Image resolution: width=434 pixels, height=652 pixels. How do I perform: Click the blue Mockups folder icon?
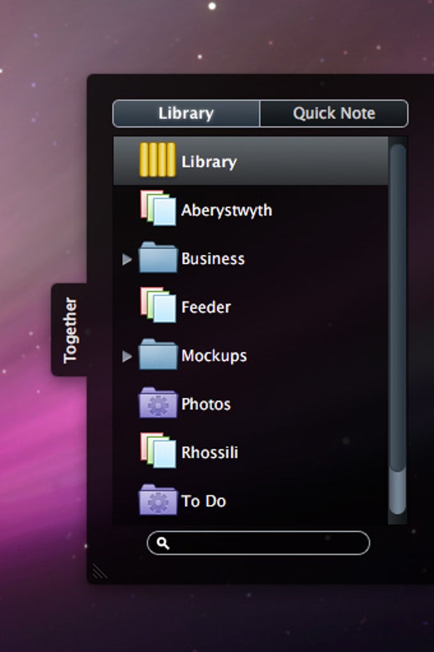(x=158, y=354)
